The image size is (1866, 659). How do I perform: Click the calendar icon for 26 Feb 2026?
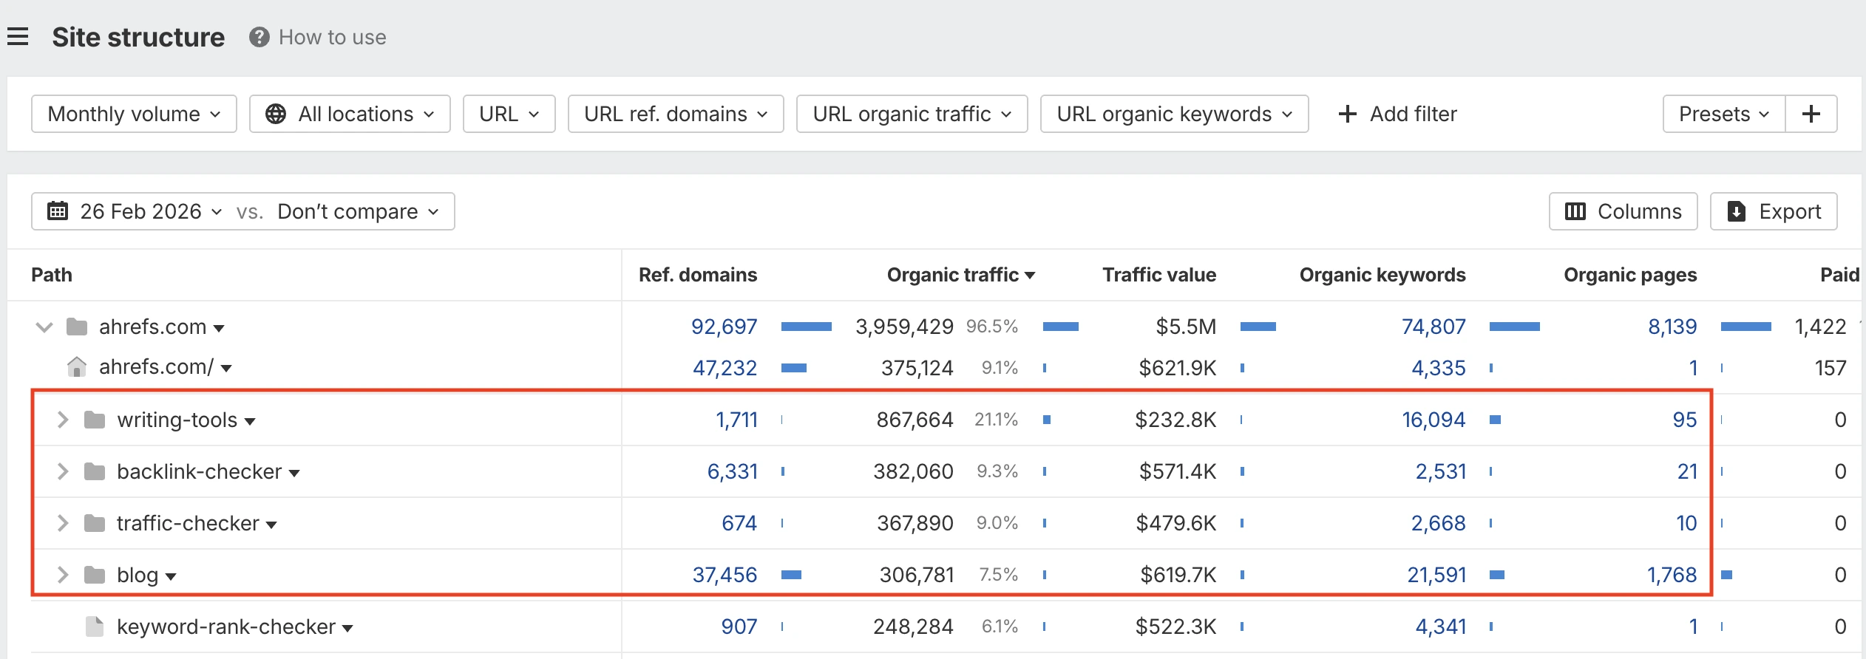click(x=58, y=211)
